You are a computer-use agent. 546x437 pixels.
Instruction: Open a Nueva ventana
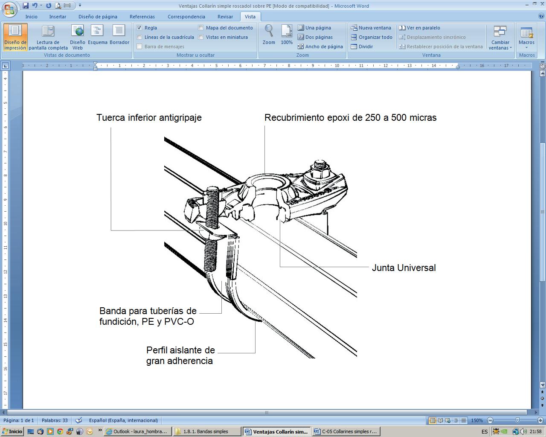tap(371, 28)
